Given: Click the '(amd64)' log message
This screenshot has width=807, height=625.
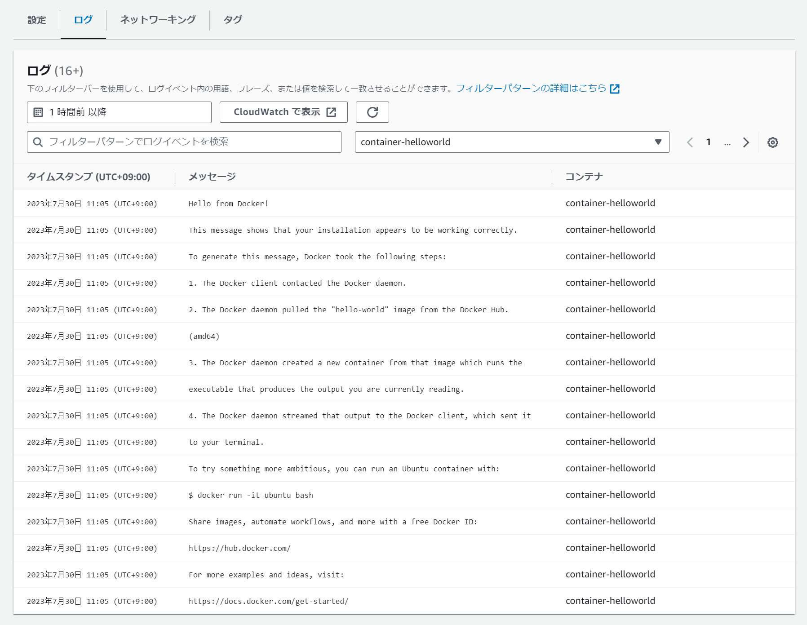Looking at the screenshot, I should click(204, 336).
